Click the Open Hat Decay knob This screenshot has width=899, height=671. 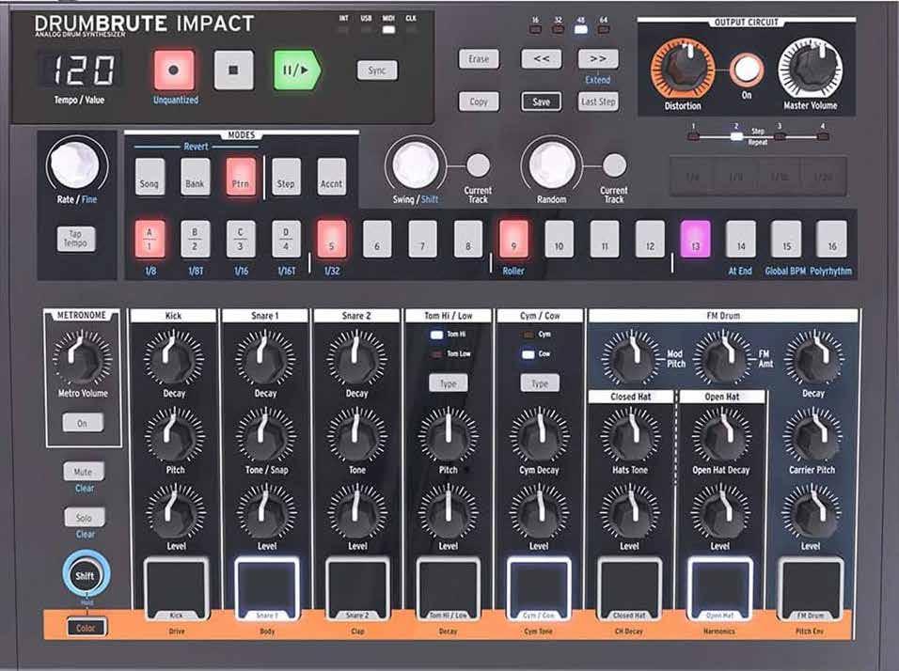[x=720, y=435]
